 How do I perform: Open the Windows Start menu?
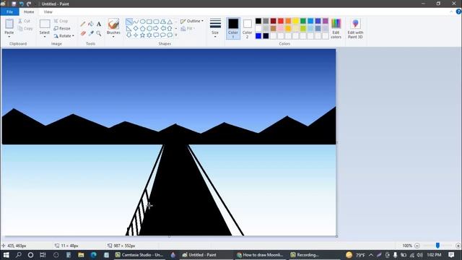click(x=6, y=255)
